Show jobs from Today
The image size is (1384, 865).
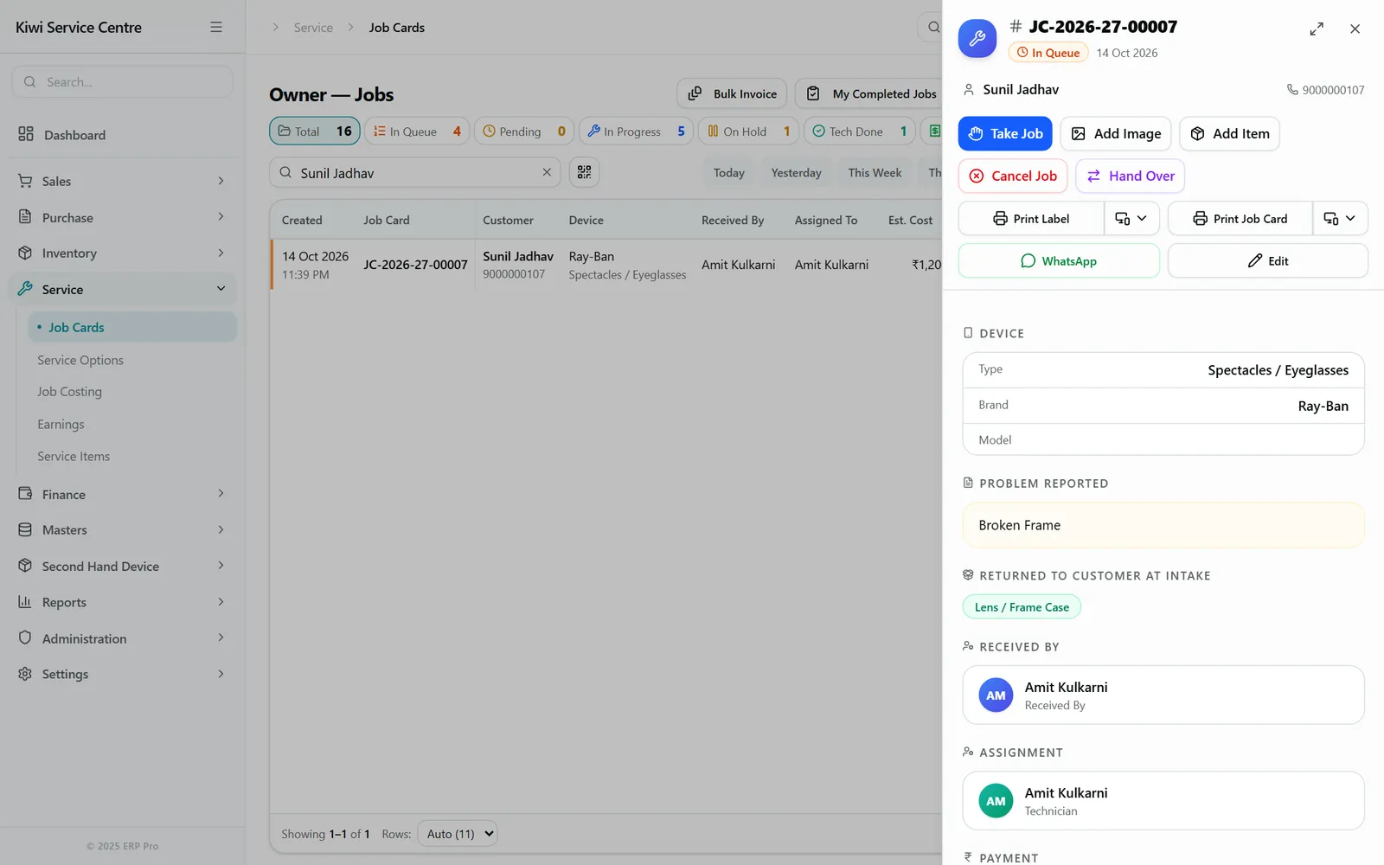pyautogui.click(x=728, y=172)
